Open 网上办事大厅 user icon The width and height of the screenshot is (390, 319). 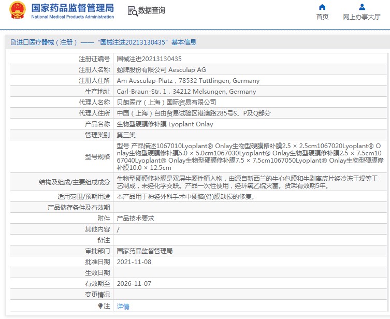pyautogui.click(x=362, y=7)
